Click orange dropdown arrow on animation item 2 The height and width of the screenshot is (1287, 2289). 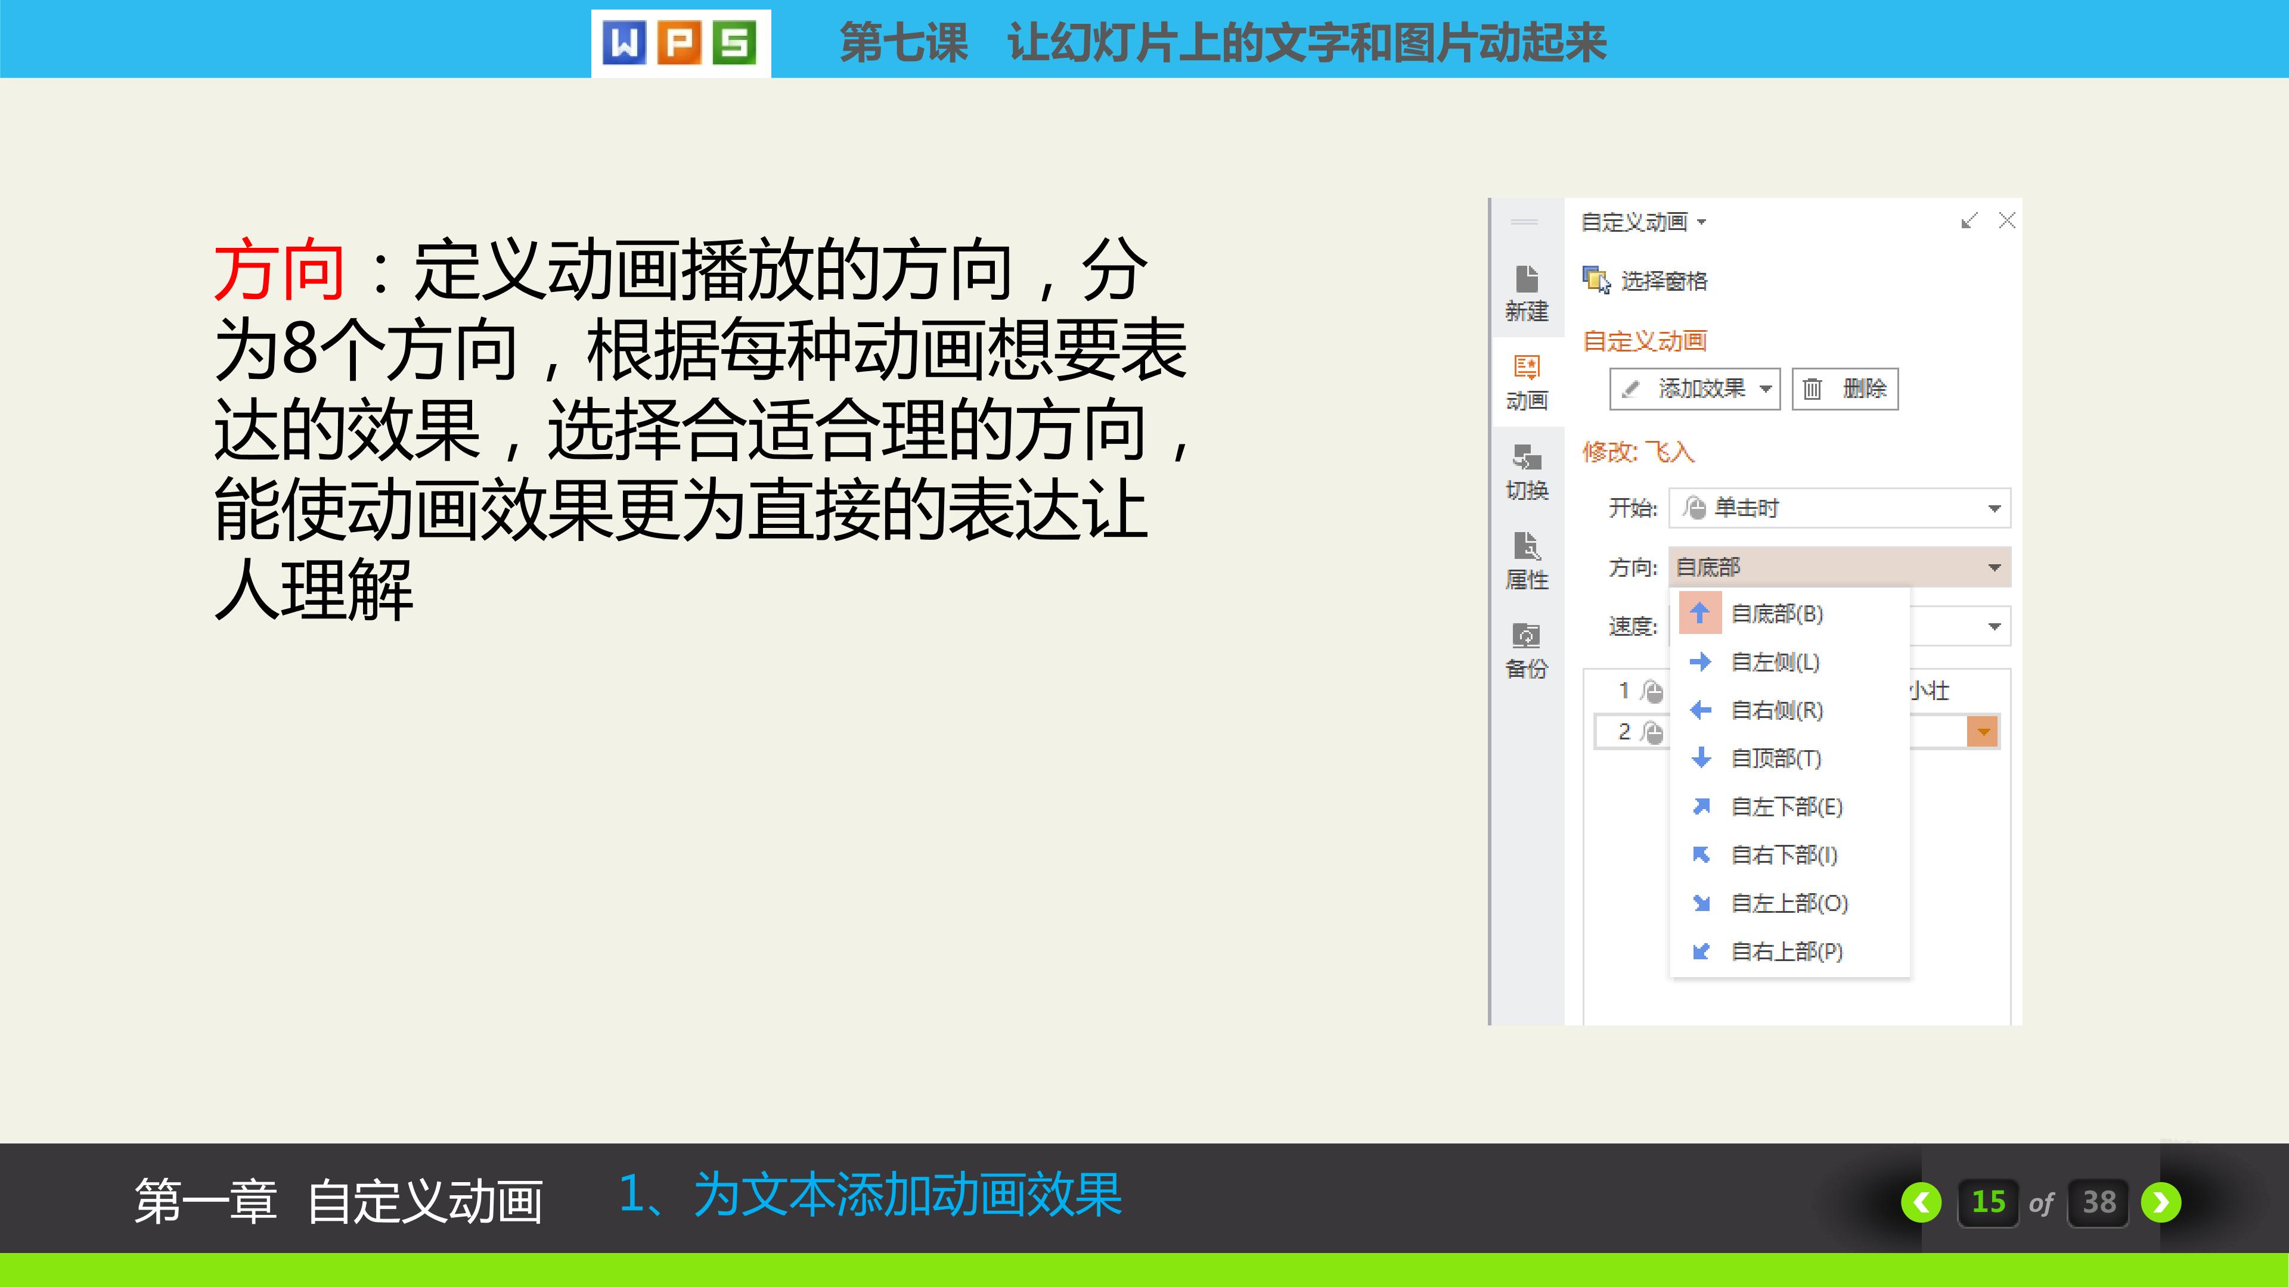(1983, 732)
